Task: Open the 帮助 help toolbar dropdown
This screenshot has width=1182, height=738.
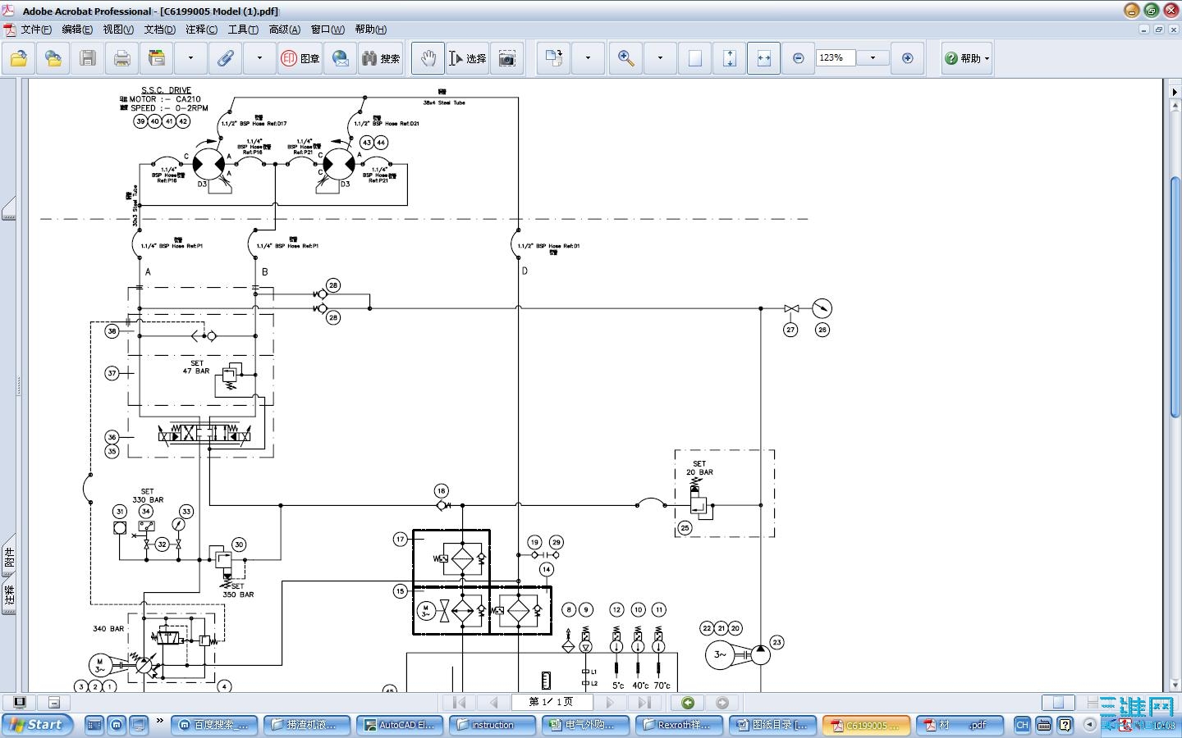Action: [x=966, y=58]
